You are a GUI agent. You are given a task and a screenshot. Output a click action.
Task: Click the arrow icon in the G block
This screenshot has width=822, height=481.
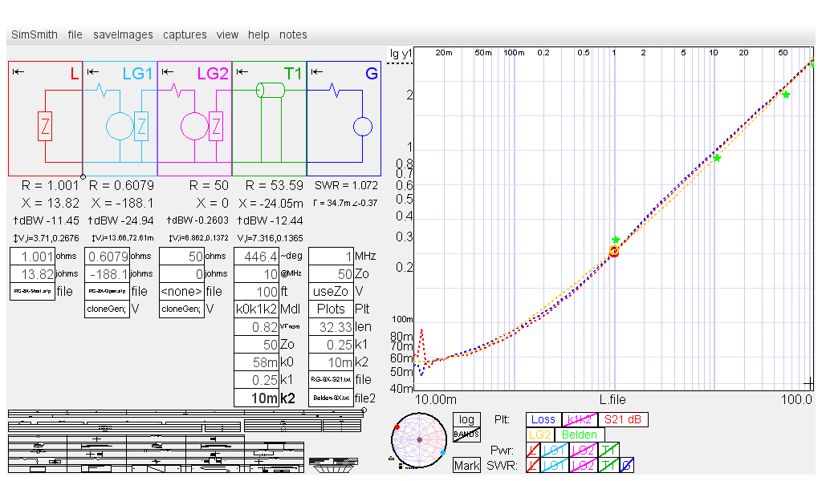317,71
